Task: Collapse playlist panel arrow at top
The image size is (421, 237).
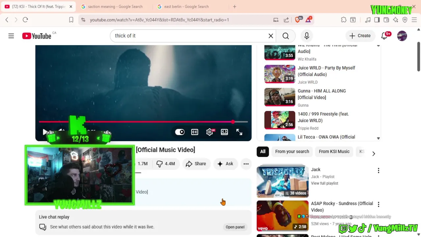Action: tap(378, 46)
